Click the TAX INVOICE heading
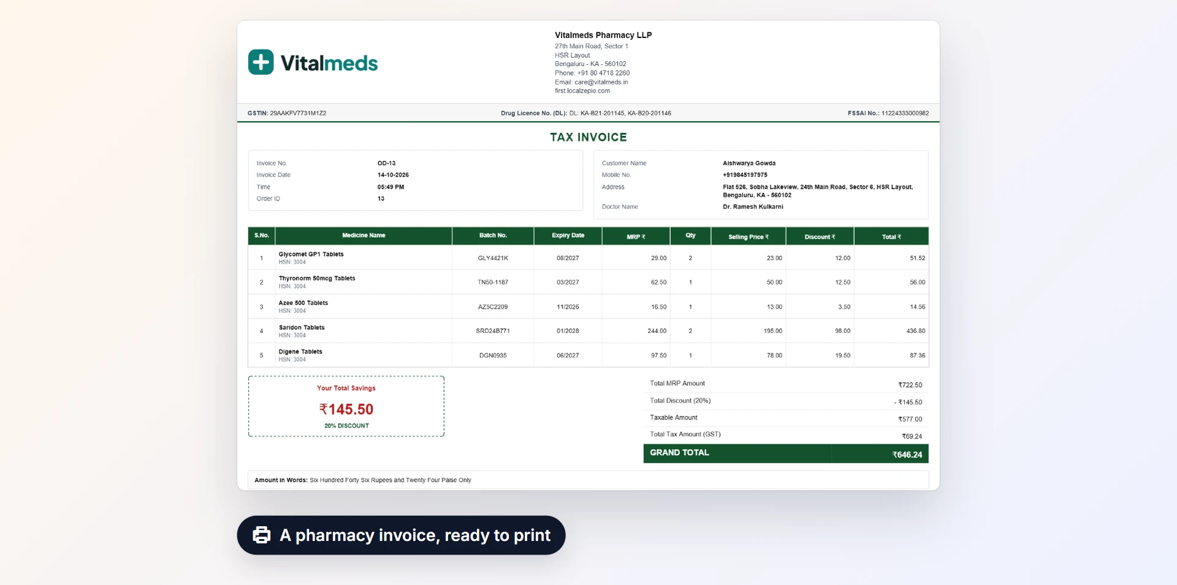 [x=588, y=137]
